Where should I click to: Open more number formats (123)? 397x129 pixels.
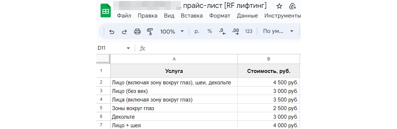(249, 31)
